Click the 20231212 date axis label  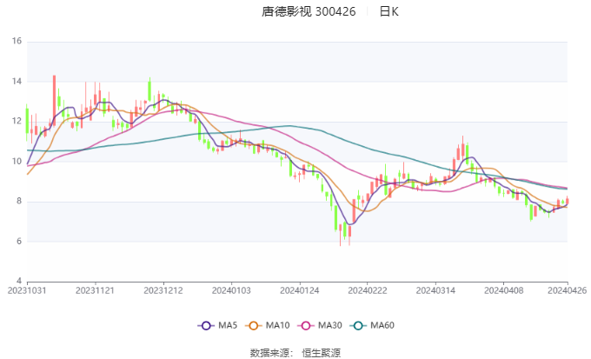(x=163, y=290)
